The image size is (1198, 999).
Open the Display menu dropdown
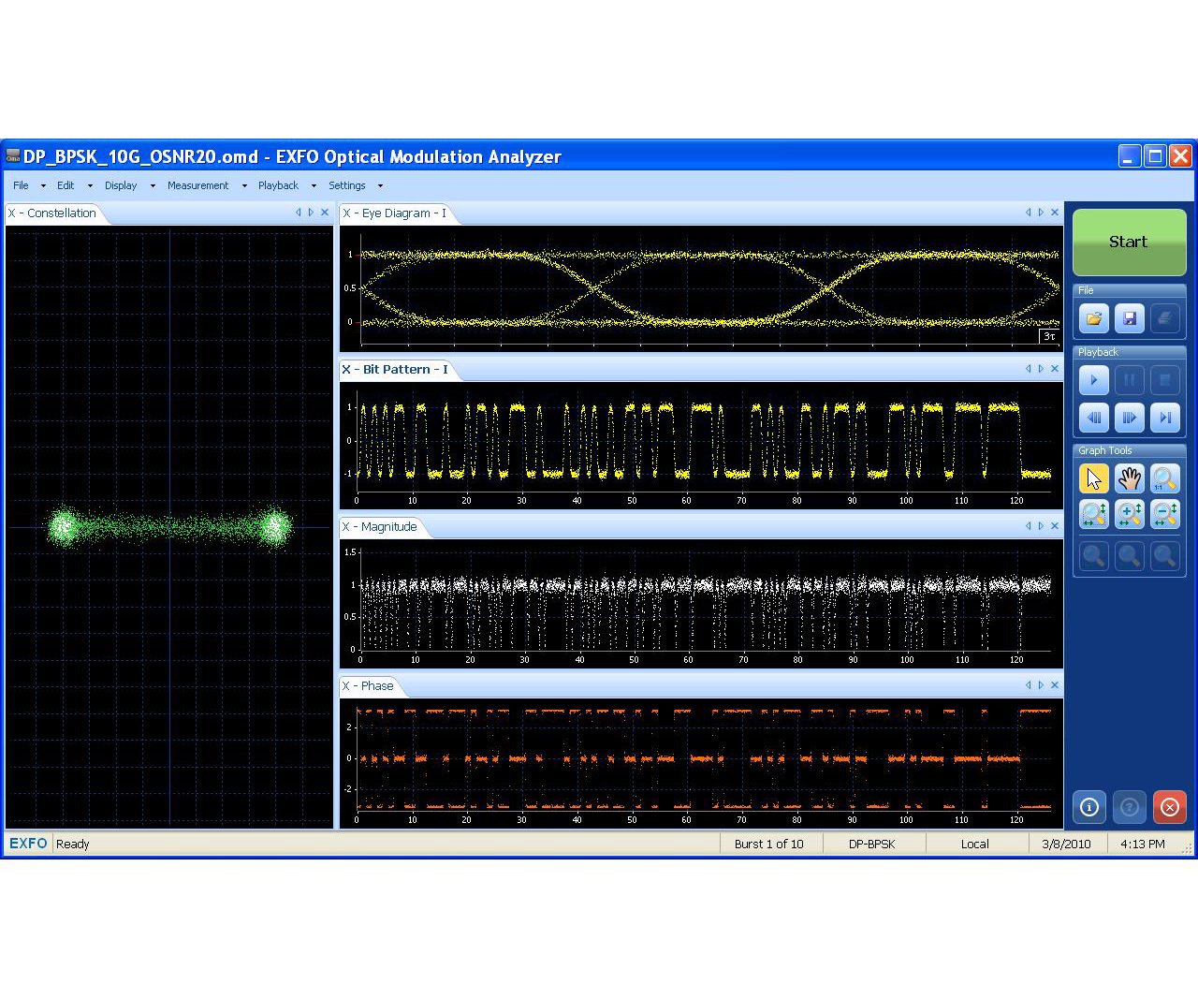click(x=120, y=185)
